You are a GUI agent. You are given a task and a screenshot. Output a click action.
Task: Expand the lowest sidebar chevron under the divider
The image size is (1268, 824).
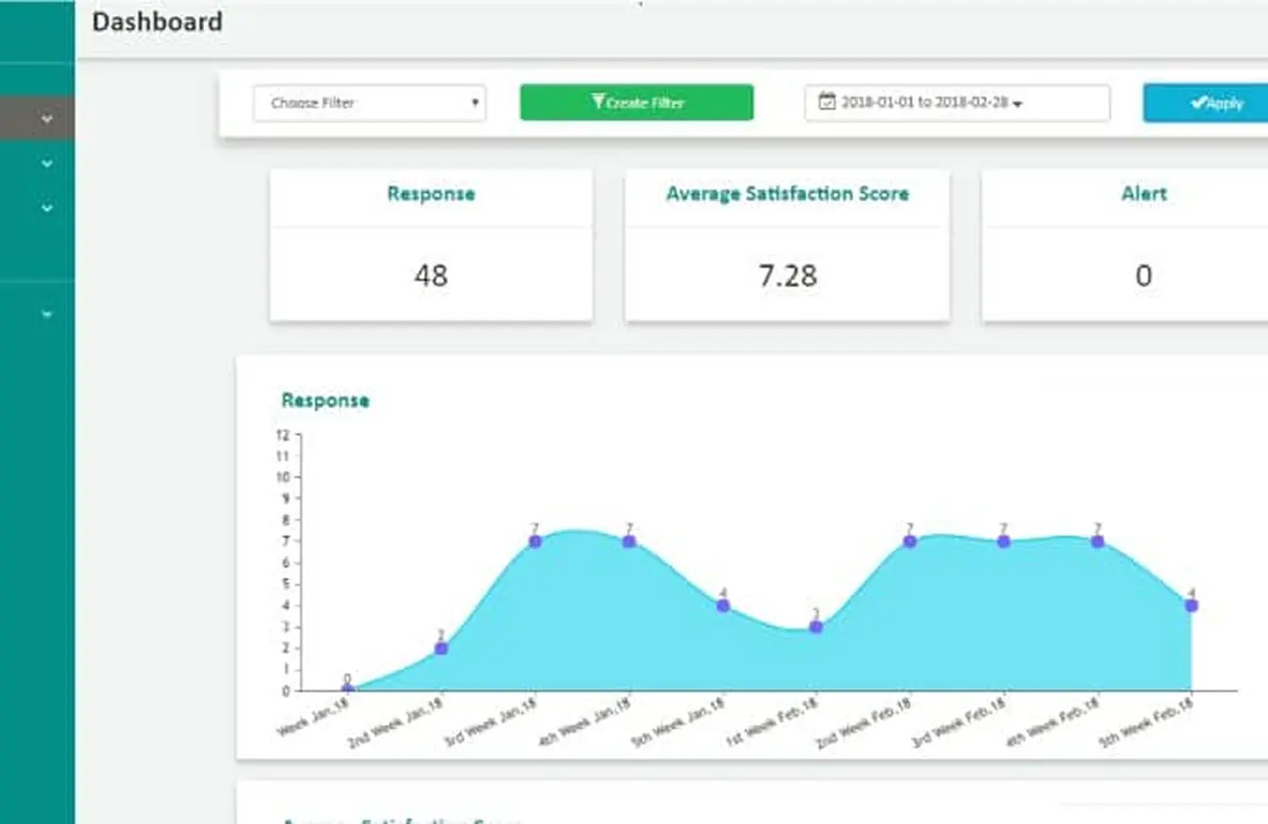(47, 314)
